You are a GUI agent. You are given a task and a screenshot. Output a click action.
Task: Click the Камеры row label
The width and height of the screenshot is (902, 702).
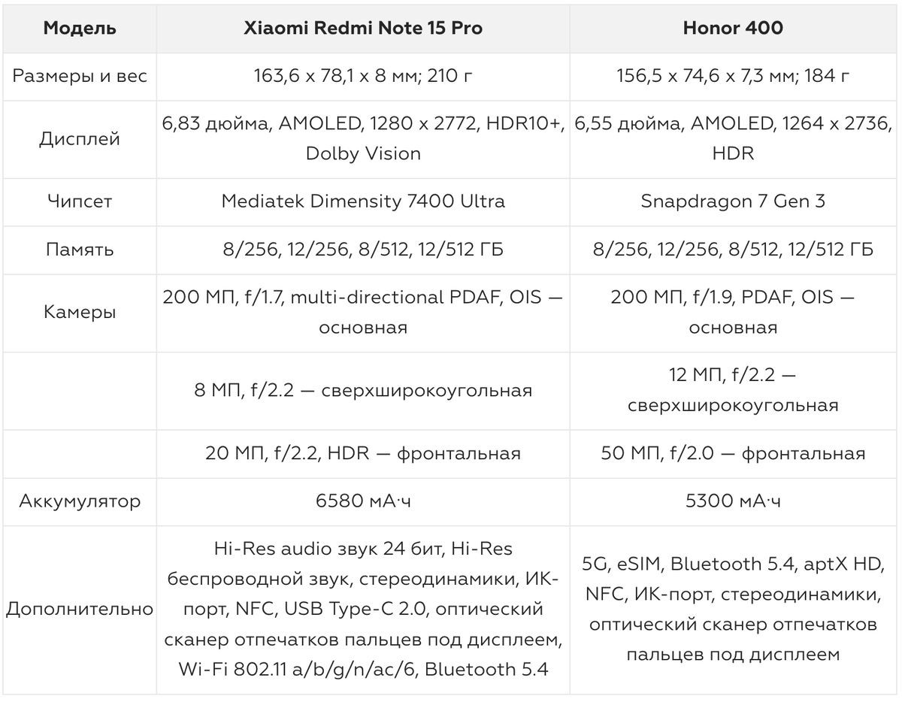pos(80,312)
